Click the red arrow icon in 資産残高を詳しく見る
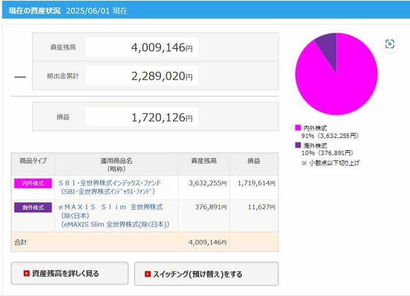Image resolution: width=410 pixels, height=296 pixels. tap(26, 274)
